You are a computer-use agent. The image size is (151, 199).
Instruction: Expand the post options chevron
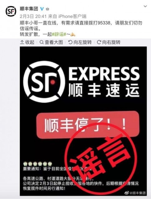coord(145,6)
